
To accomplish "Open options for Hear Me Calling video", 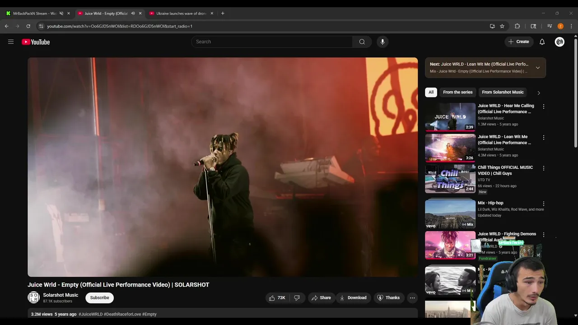I will (544, 107).
